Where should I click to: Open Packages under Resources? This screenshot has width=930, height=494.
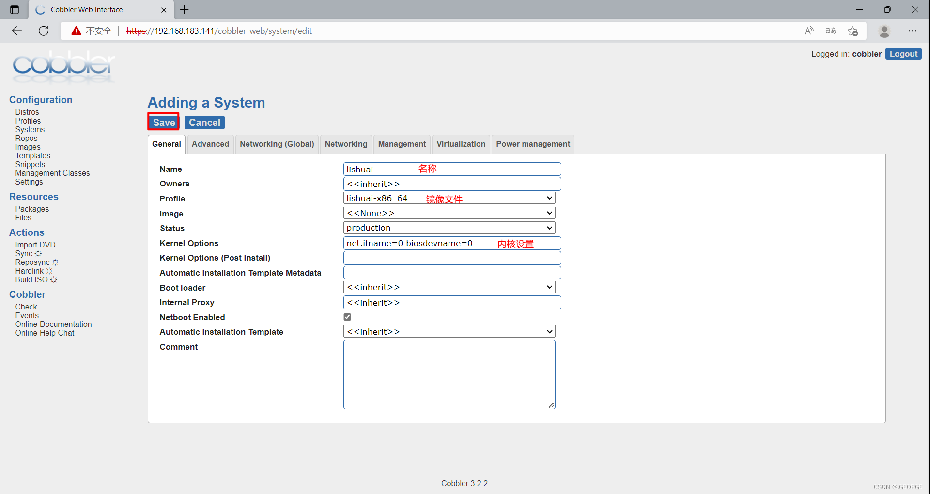coord(32,209)
